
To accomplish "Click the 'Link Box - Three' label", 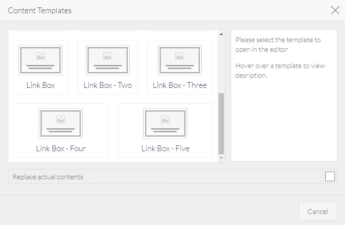I will 180,85.
